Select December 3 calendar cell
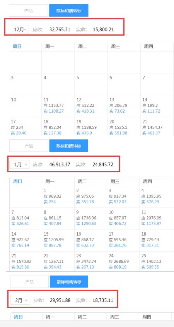The width and height of the screenshot is (174, 327). (x=26, y=84)
